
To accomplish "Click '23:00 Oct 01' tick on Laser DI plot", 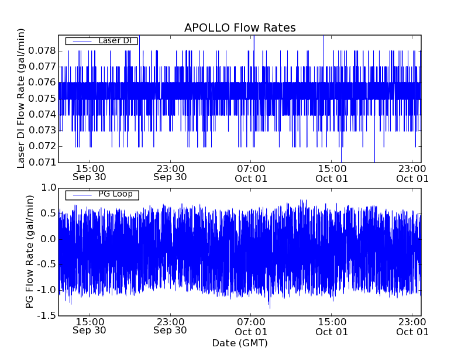I will pyautogui.click(x=412, y=174).
